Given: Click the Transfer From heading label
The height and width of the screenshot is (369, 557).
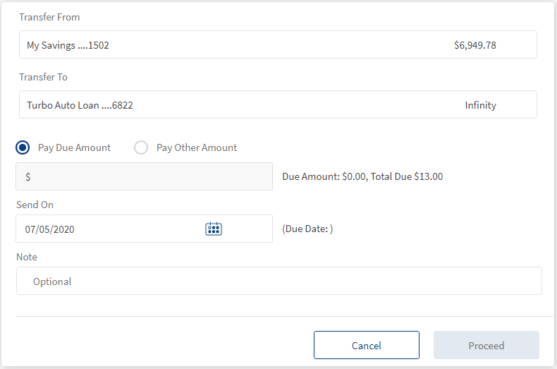Looking at the screenshot, I should pyautogui.click(x=49, y=17).
